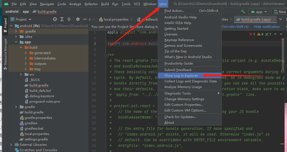Hide Project panel with minus icon
287x152 pixels.
tap(85, 19)
